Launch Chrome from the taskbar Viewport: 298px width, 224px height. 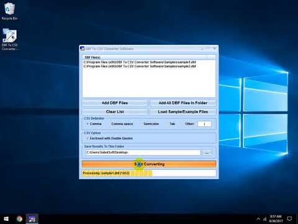(x=19, y=219)
